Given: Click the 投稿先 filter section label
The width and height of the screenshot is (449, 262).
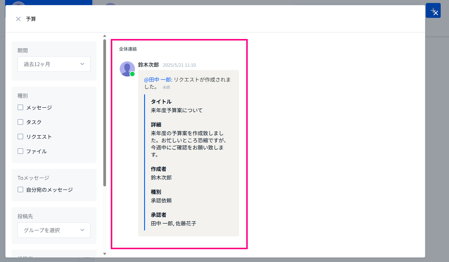Looking at the screenshot, I should click(25, 216).
